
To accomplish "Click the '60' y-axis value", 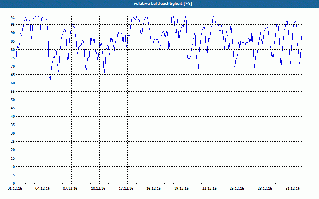I will click(13, 83).
